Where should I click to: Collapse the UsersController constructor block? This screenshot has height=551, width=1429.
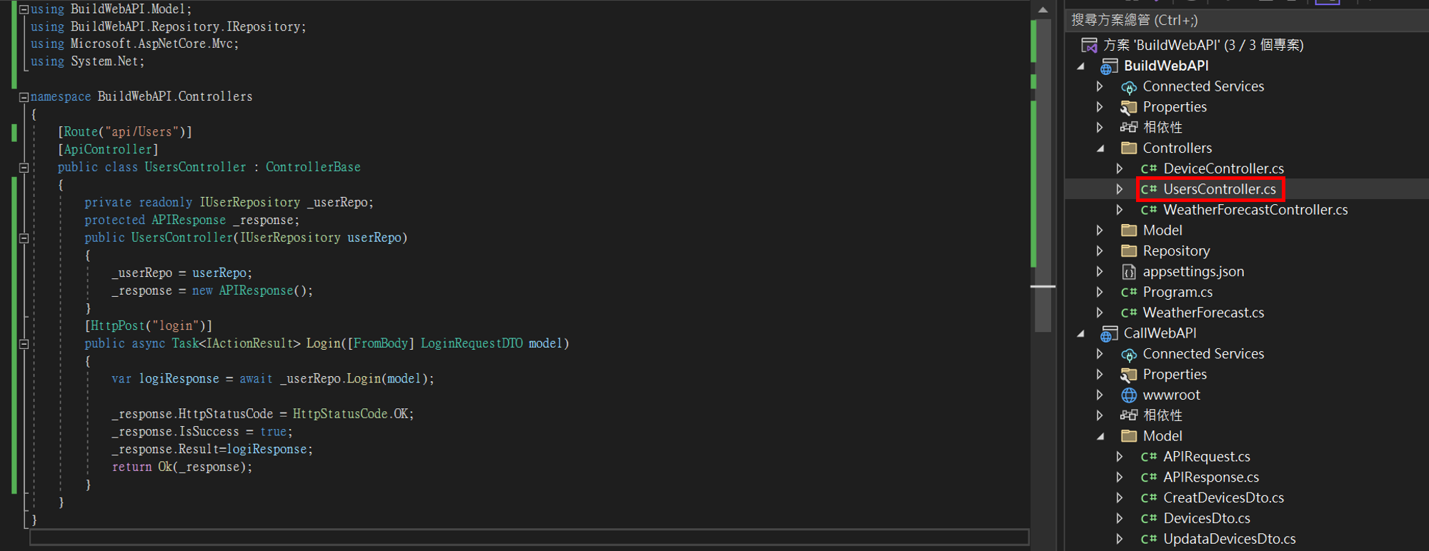coord(24,238)
